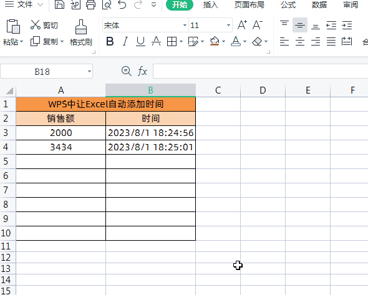The image size is (368, 295).
Task: Open the border style dropdown arrow
Action: [x=181, y=42]
